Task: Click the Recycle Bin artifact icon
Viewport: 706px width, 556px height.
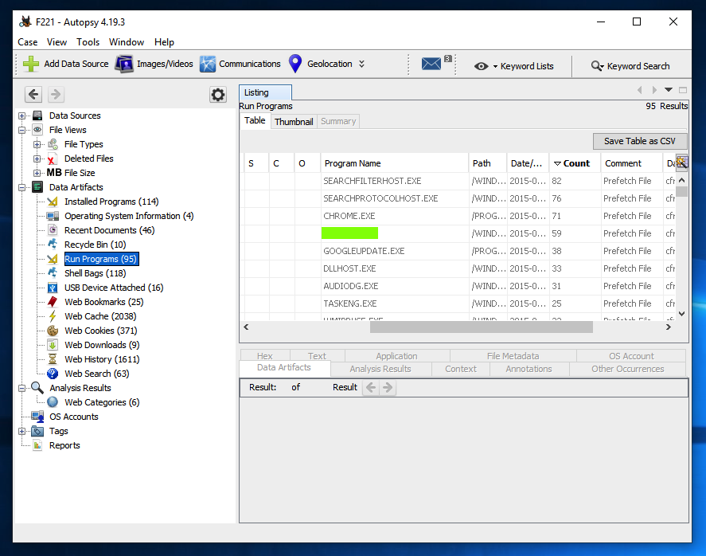Action: [53, 245]
